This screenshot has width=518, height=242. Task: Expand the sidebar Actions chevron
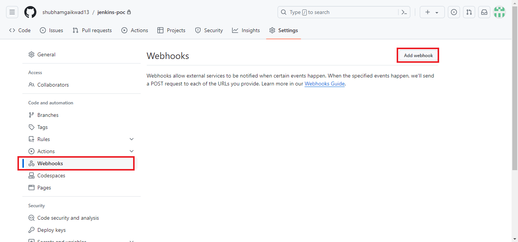point(132,151)
